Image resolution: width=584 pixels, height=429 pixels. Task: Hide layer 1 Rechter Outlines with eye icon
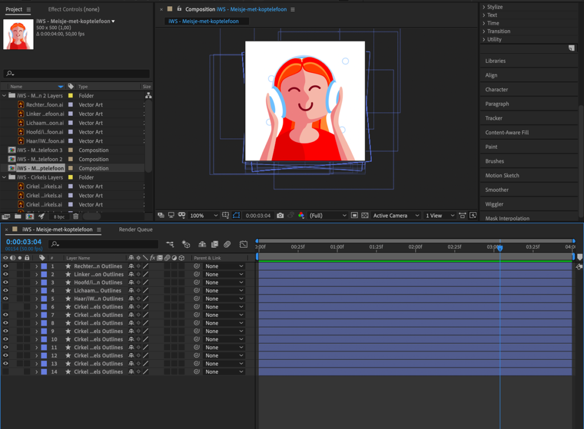(x=6, y=266)
